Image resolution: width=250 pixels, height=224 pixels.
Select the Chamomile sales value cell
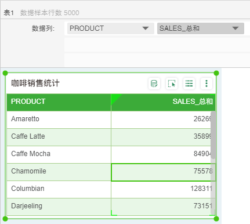pos(163,172)
